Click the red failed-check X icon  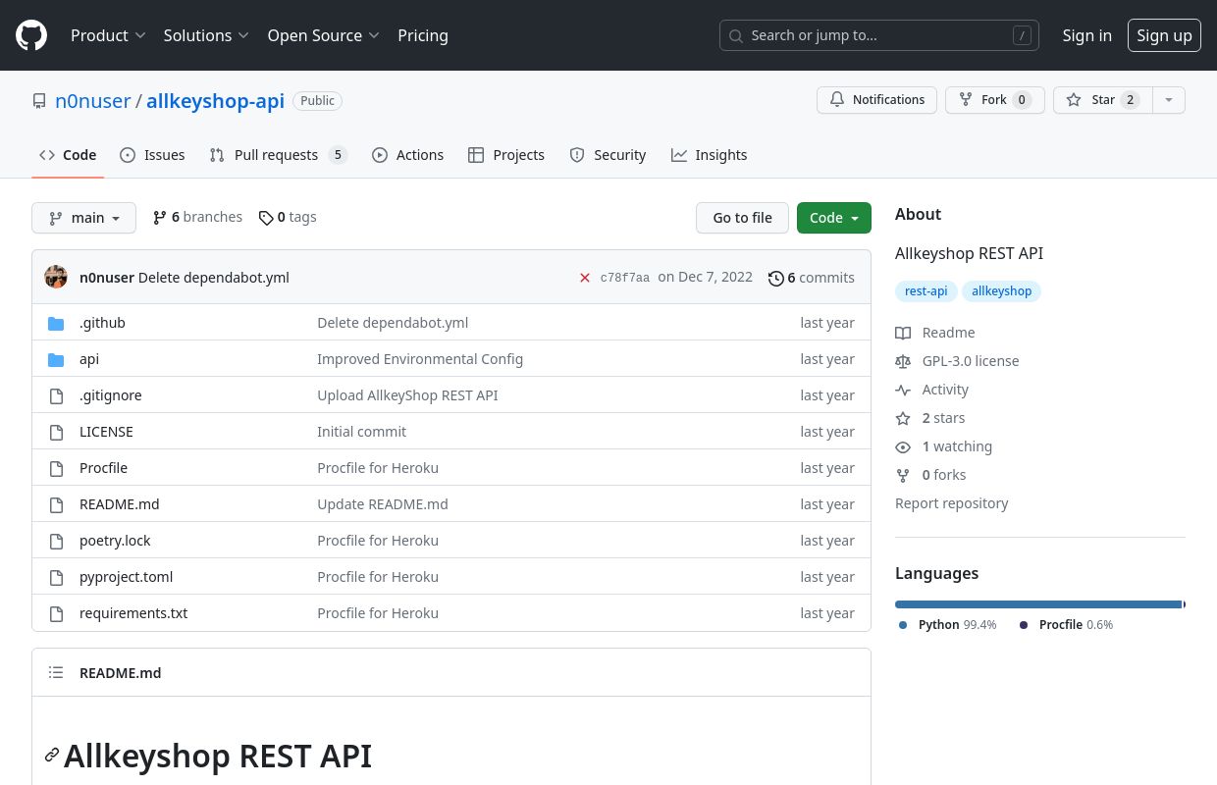pyautogui.click(x=585, y=278)
